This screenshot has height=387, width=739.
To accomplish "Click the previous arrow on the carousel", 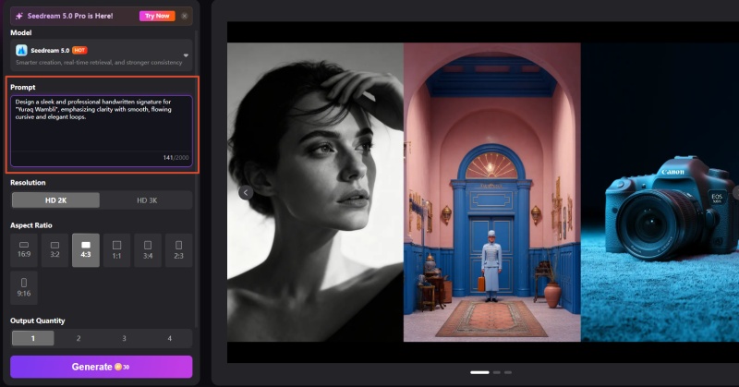I will [246, 192].
